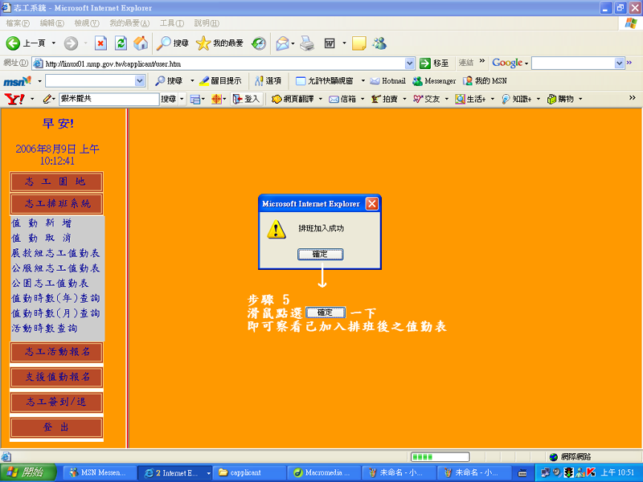Click the 我的最愛 star toolbar button
643x482 pixels.
220,43
